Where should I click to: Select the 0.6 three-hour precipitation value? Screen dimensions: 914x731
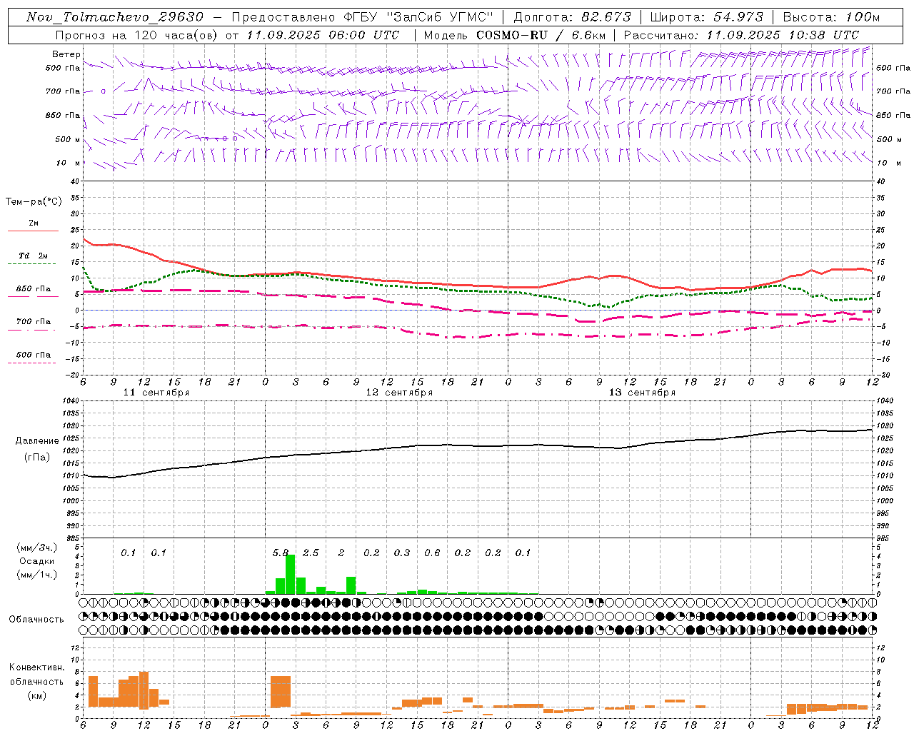[432, 553]
